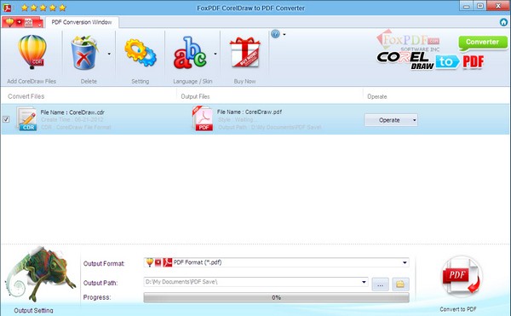Screen dimensions: 511x316
Task: Click the Language / Skin abc icon
Action: [190, 53]
